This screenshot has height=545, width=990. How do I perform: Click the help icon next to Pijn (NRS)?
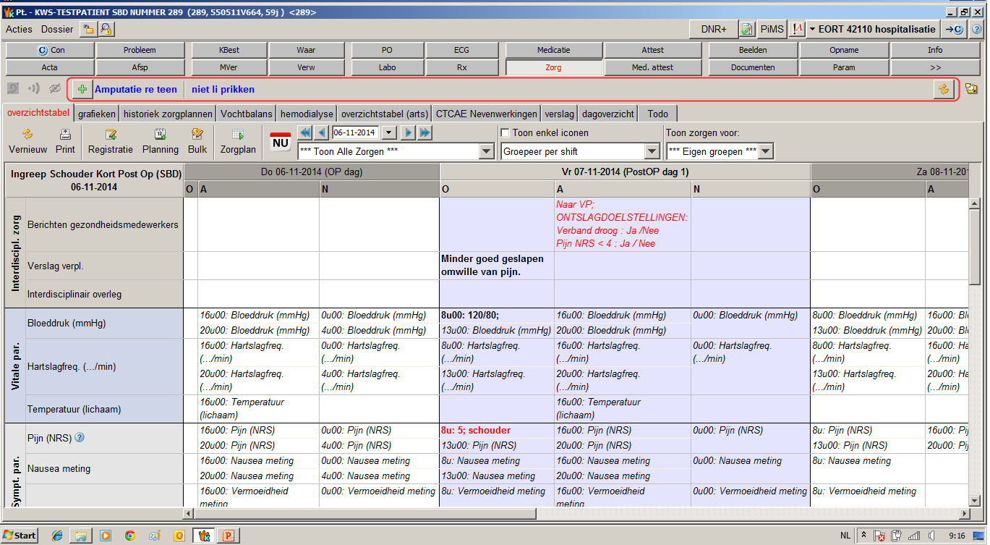tap(80, 437)
